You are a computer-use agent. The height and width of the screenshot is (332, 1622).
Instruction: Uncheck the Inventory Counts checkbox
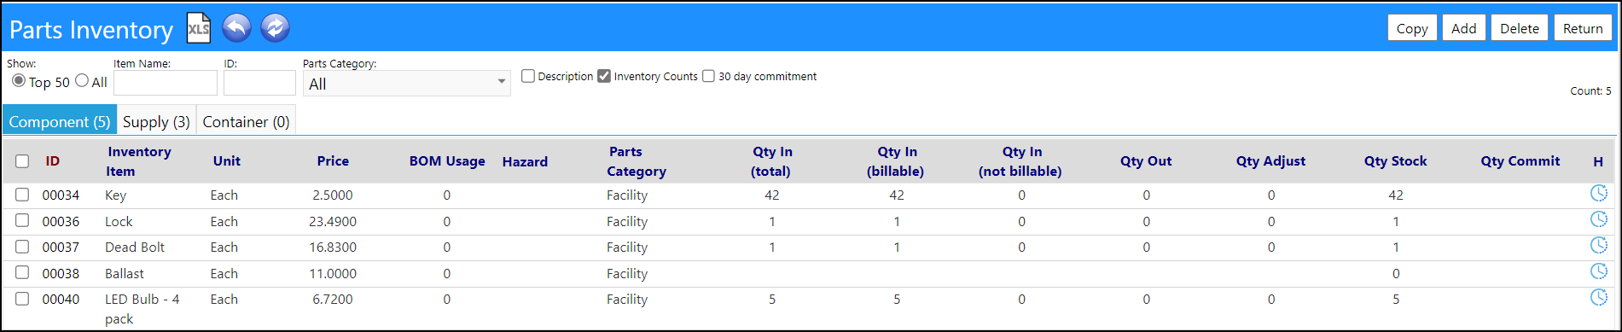tap(604, 76)
